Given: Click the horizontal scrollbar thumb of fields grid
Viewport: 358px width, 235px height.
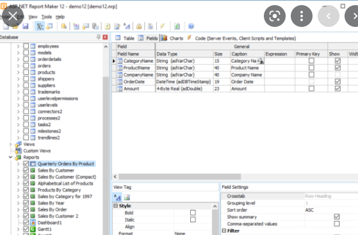Looking at the screenshot, I should 180,177.
